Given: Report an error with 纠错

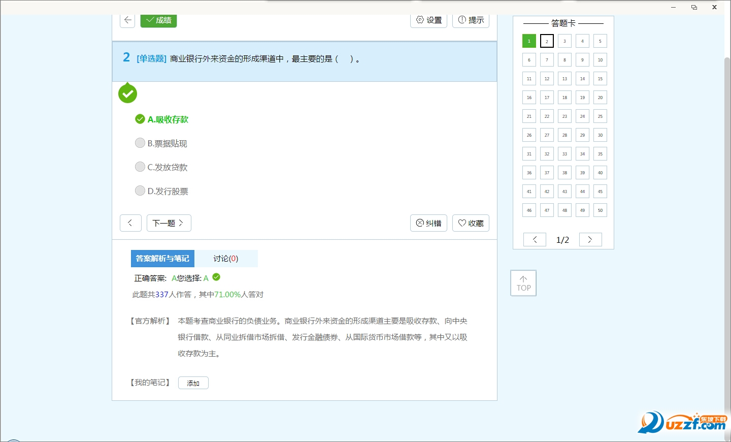Looking at the screenshot, I should click(428, 223).
